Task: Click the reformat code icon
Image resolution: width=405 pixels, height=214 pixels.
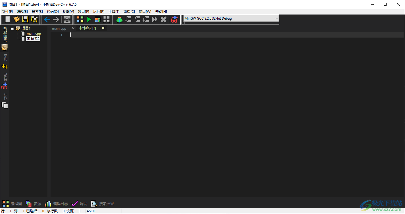Action: click(x=67, y=19)
